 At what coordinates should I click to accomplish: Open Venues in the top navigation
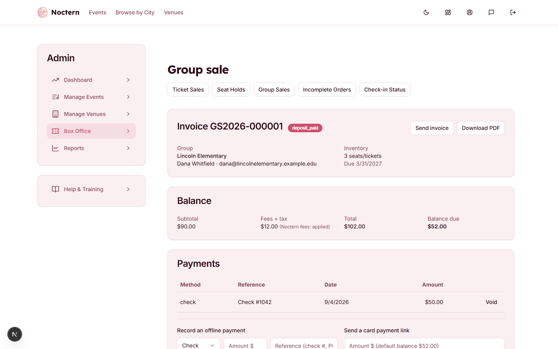[174, 12]
